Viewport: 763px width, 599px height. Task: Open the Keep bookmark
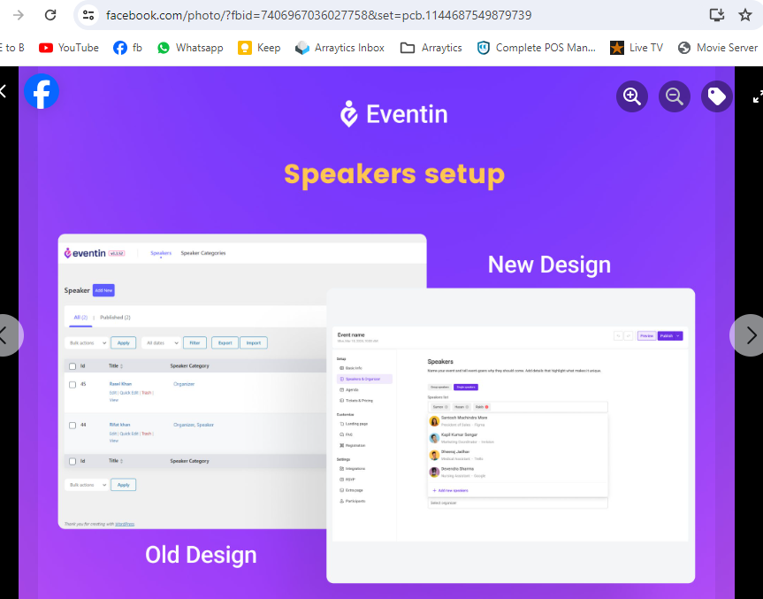259,48
